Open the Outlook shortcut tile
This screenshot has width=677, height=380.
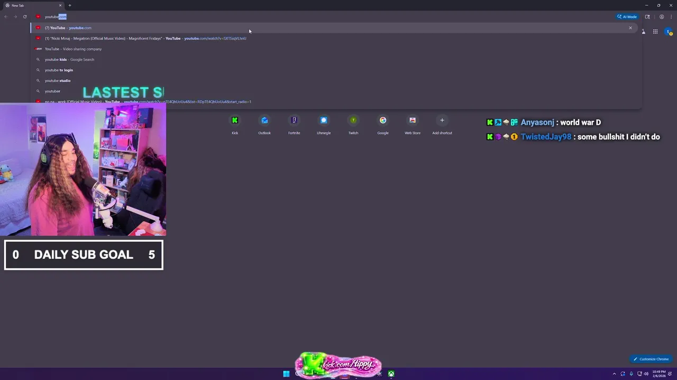pyautogui.click(x=264, y=125)
